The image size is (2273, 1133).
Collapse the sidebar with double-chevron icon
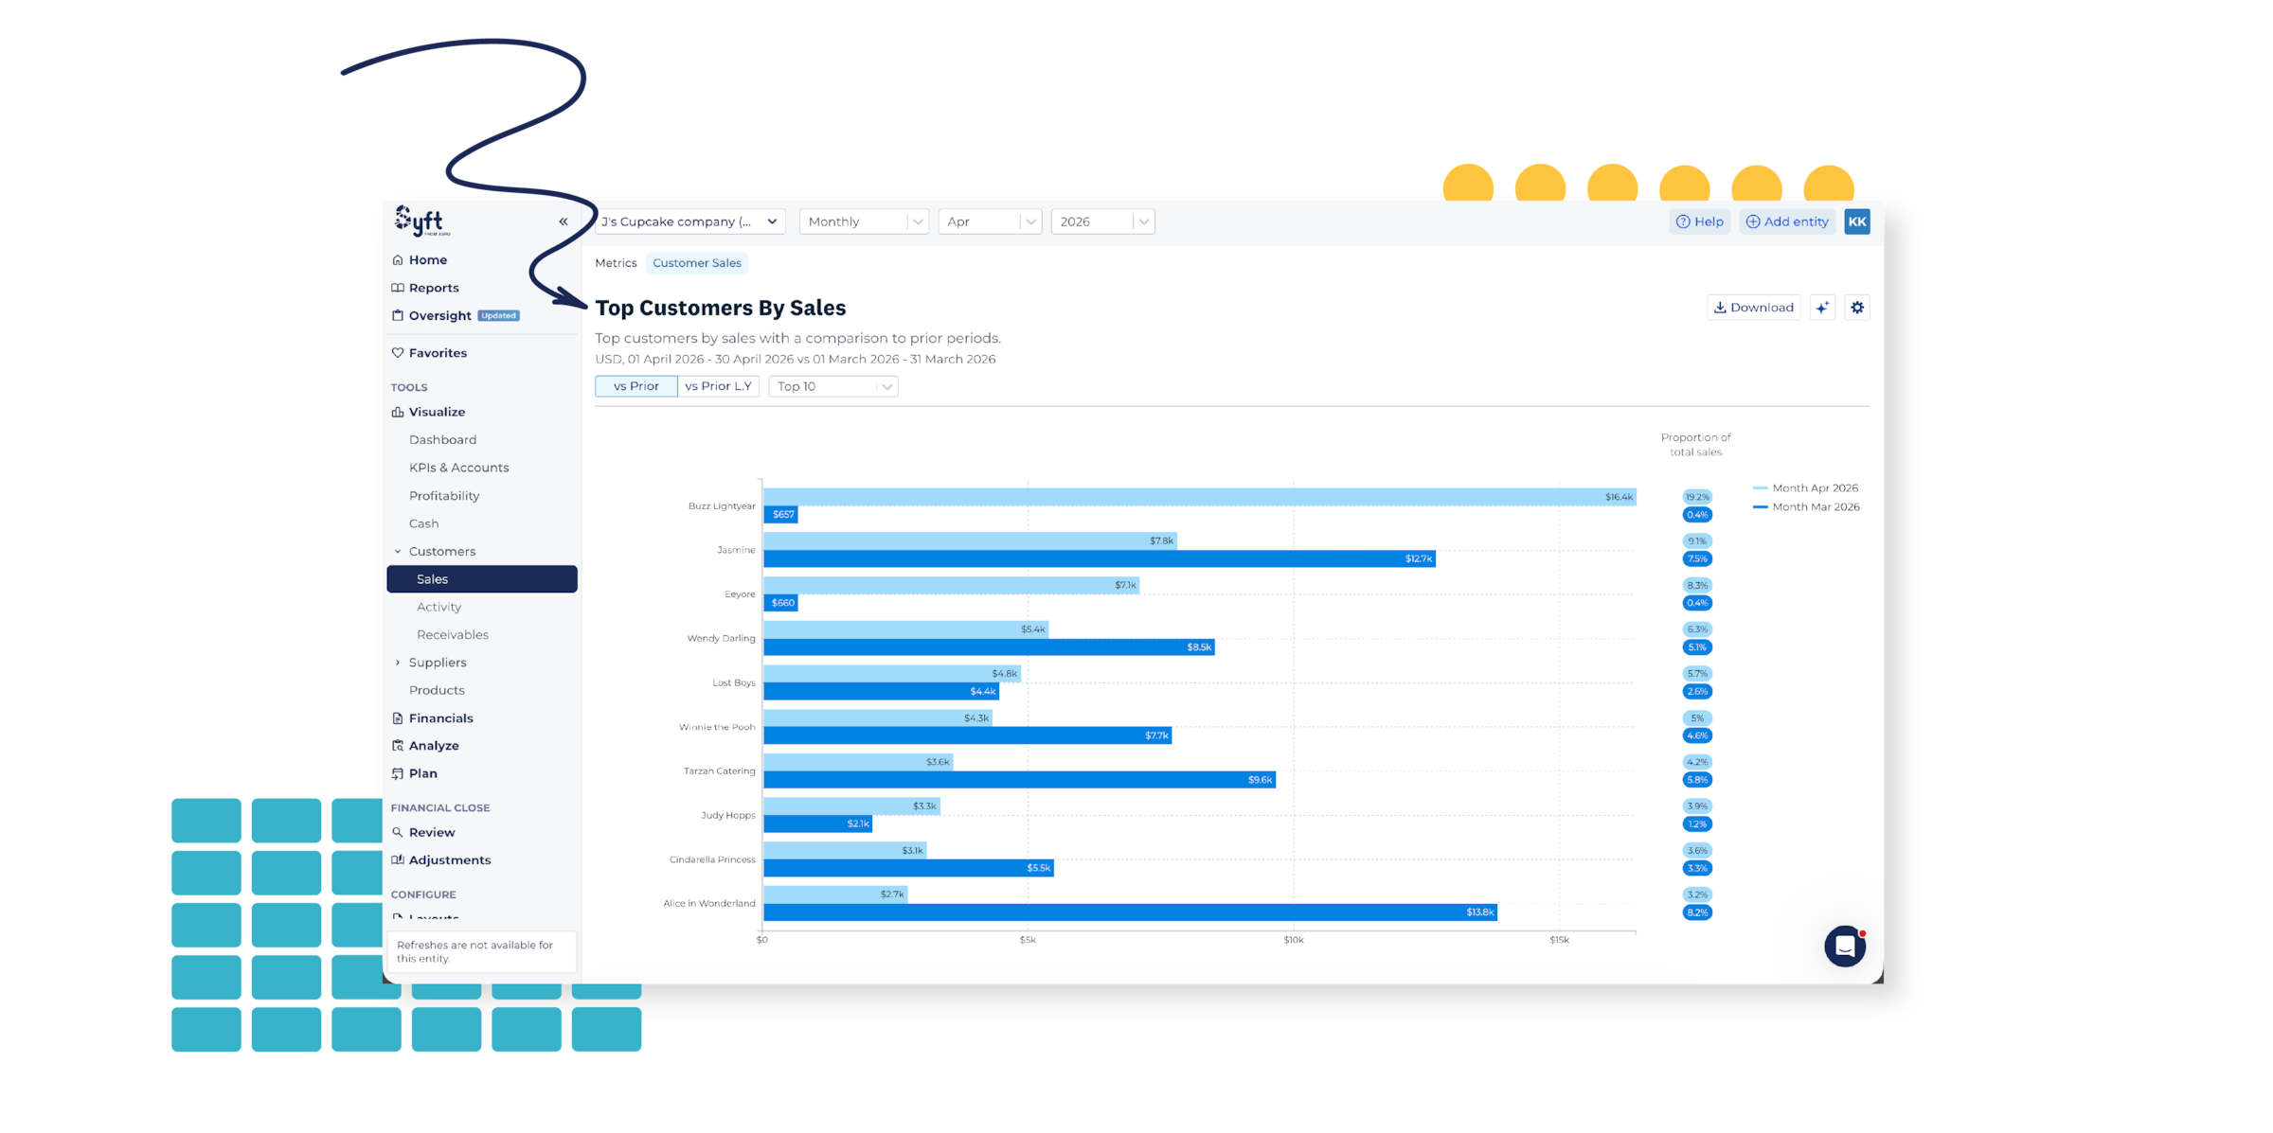click(564, 221)
